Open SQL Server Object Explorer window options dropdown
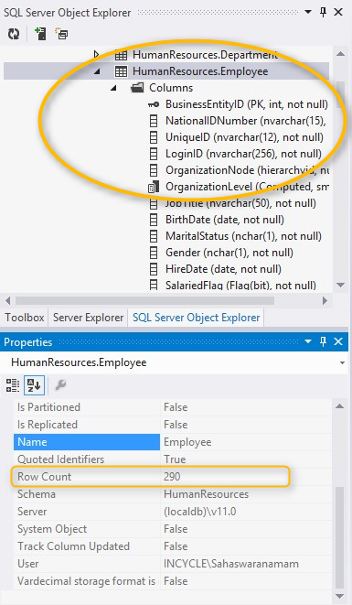Viewport: 352px width, 605px height. [308, 12]
